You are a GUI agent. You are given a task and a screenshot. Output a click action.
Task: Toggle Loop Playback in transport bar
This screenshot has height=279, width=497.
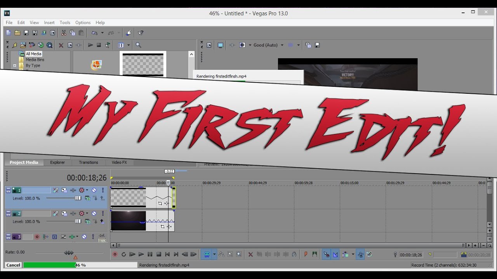(123, 255)
